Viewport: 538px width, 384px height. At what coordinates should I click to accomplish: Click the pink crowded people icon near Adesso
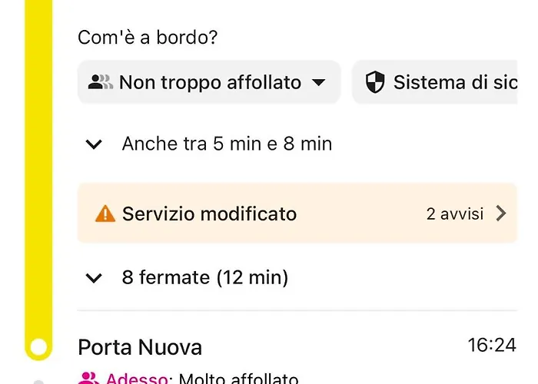(x=88, y=378)
